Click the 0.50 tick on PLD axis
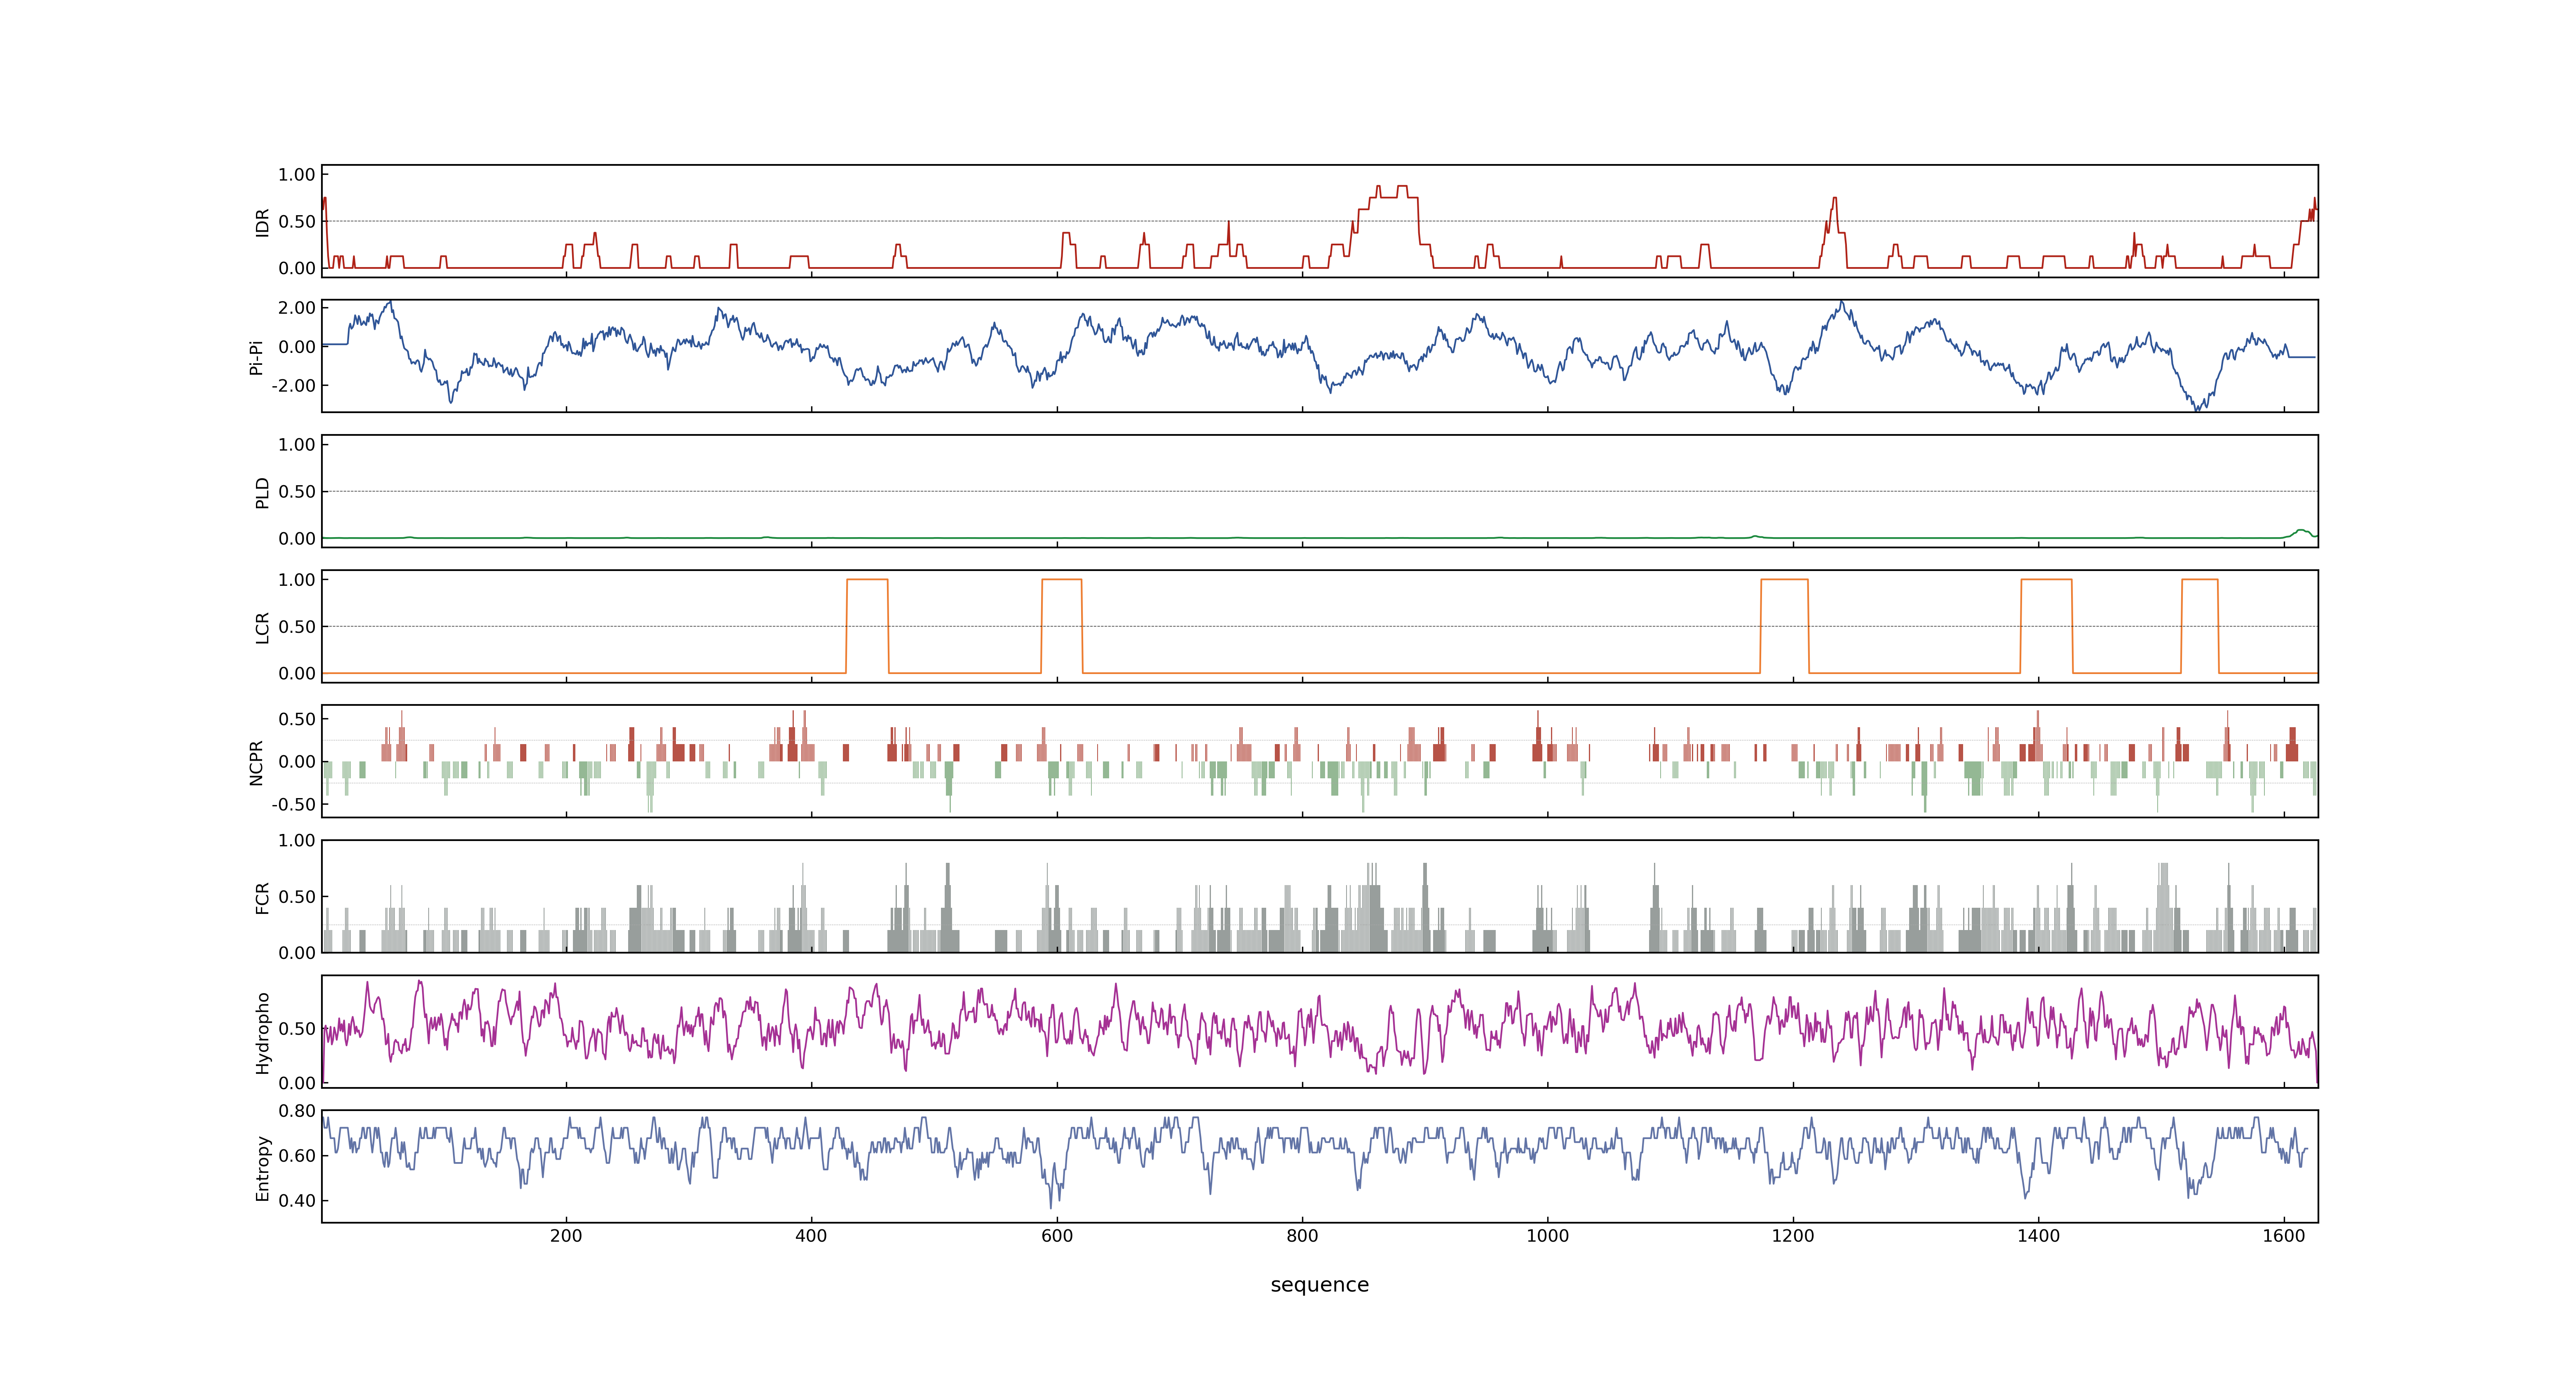 click(x=297, y=492)
